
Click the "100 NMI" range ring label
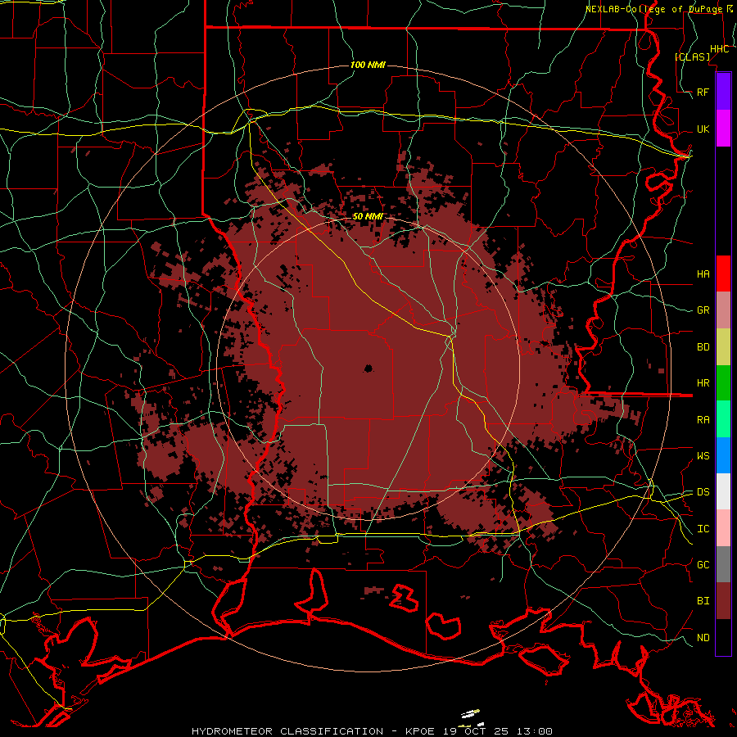pos(368,65)
